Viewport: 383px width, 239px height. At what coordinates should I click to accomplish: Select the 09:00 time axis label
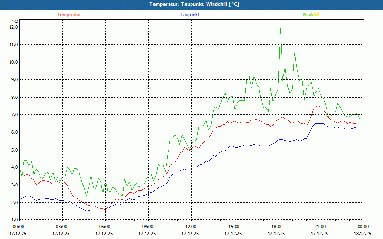click(147, 227)
